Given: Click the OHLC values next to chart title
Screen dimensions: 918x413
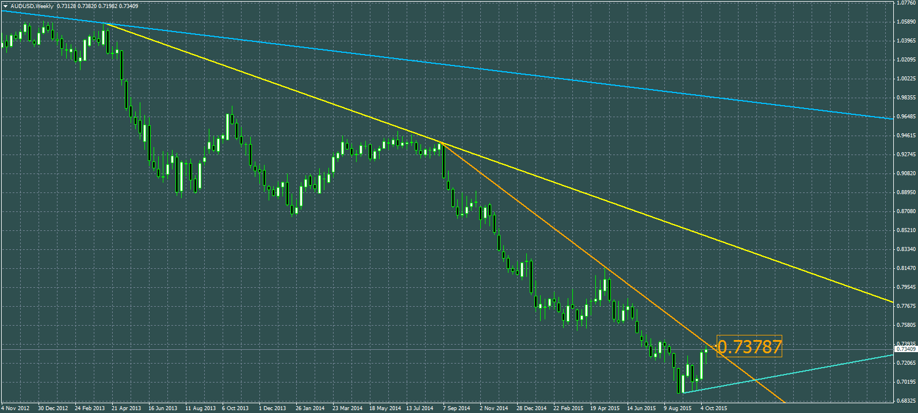Looking at the screenshot, I should [x=98, y=6].
